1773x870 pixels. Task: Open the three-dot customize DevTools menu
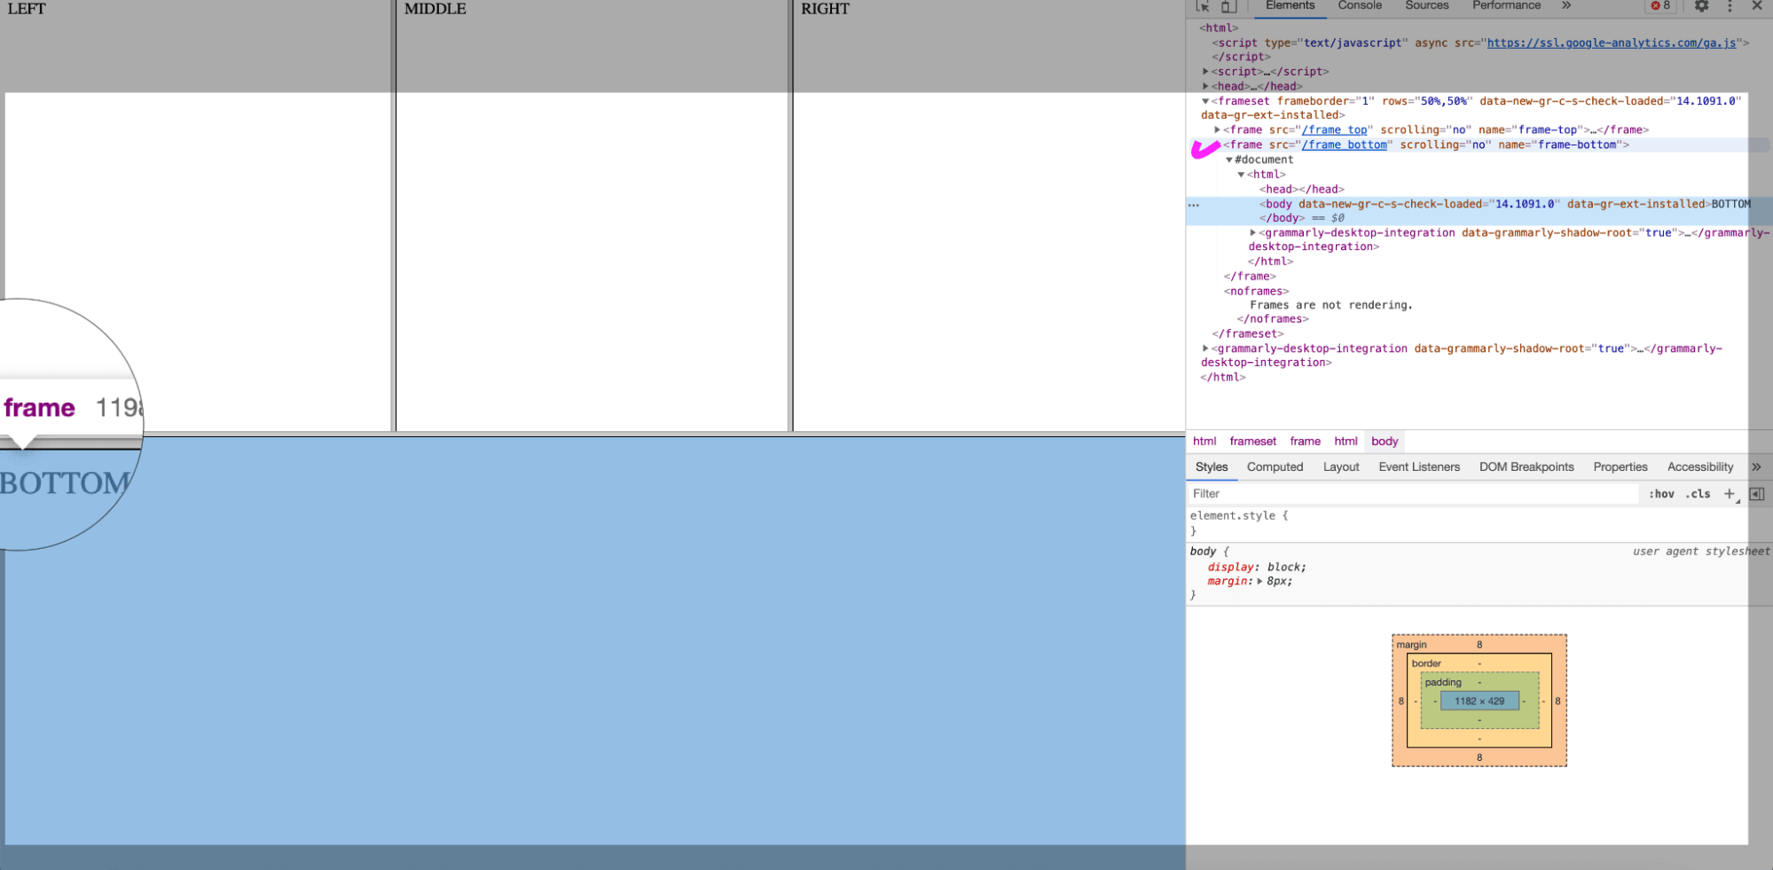tap(1729, 6)
